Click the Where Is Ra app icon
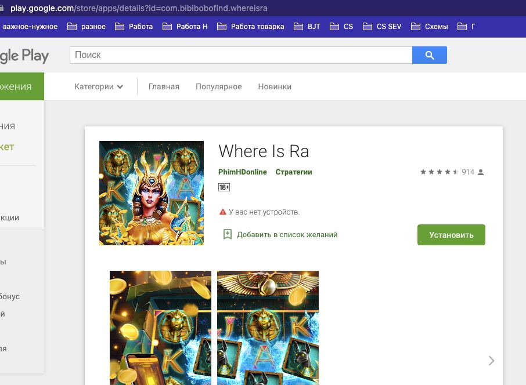This screenshot has width=526, height=385. point(152,193)
